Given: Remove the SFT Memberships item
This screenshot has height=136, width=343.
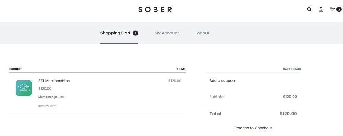Looking at the screenshot, I should (x=47, y=106).
